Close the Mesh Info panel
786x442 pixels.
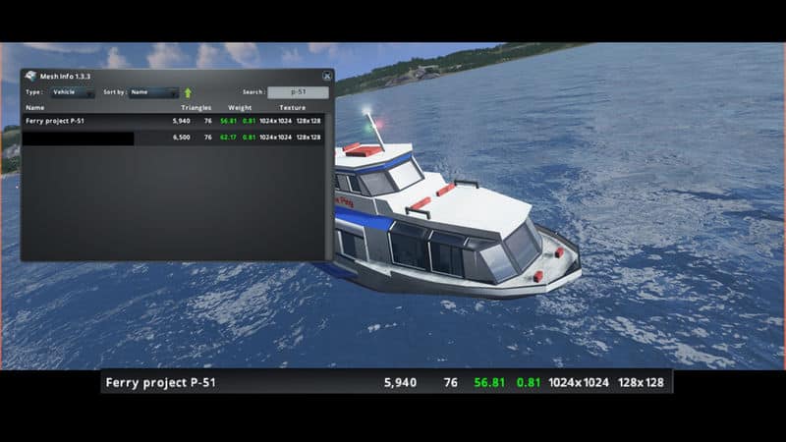click(326, 76)
